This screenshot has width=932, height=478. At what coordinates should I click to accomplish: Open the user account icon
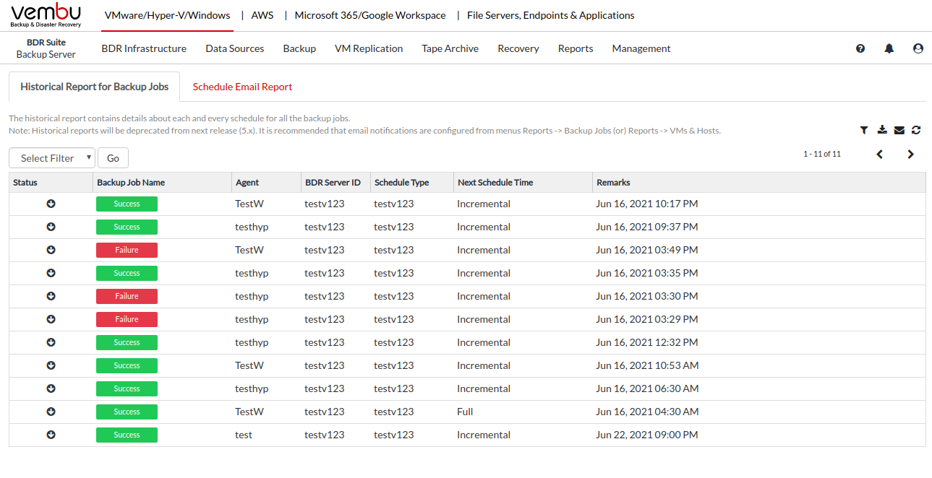point(918,48)
